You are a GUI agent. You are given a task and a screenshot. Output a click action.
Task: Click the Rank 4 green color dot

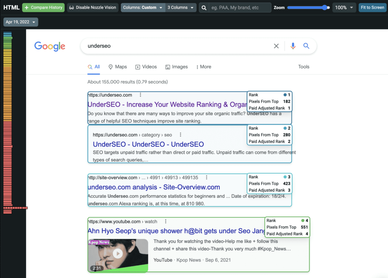303,220
